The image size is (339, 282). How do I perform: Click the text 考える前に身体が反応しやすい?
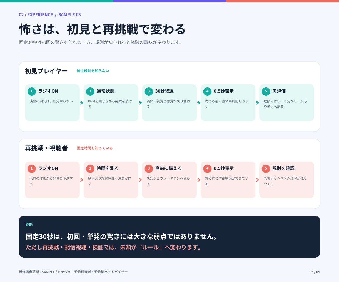pyautogui.click(x=227, y=104)
